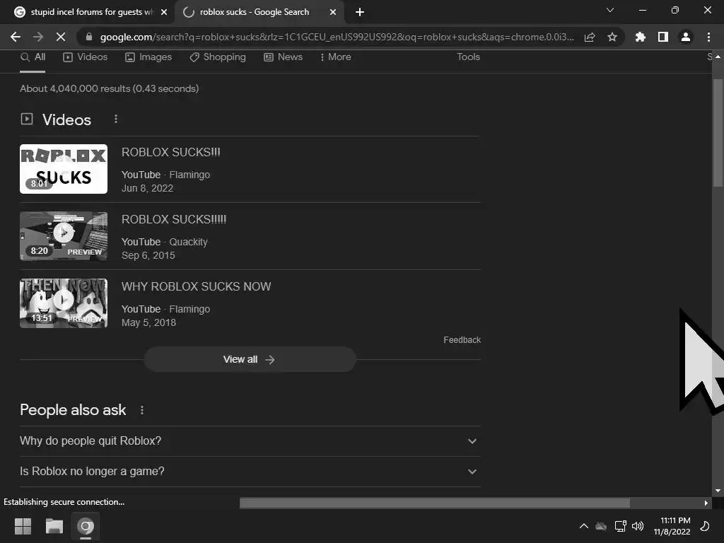The width and height of the screenshot is (724, 543).
Task: Open the ROBLOX SUCKS!!! video thumbnail
Action: pyautogui.click(x=64, y=169)
